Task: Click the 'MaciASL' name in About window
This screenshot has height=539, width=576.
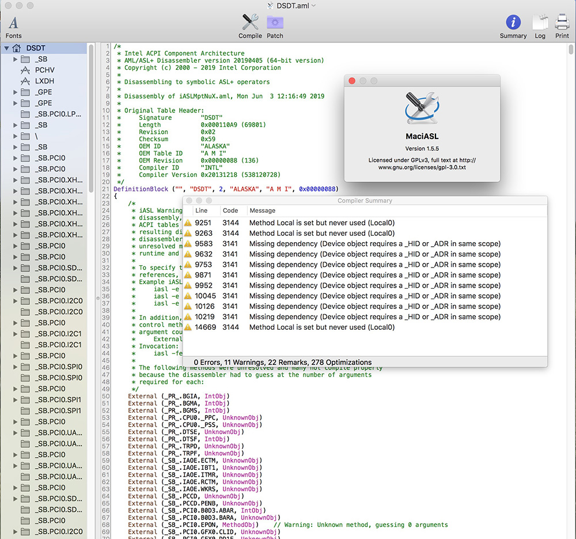Action: click(422, 137)
